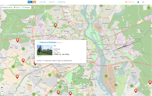
Task: Expand the Выбор карты map selector
Action: coord(7,7)
